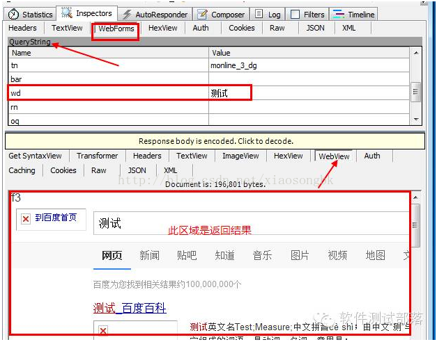
Task: Click the Composer pencil icon
Action: (x=202, y=15)
